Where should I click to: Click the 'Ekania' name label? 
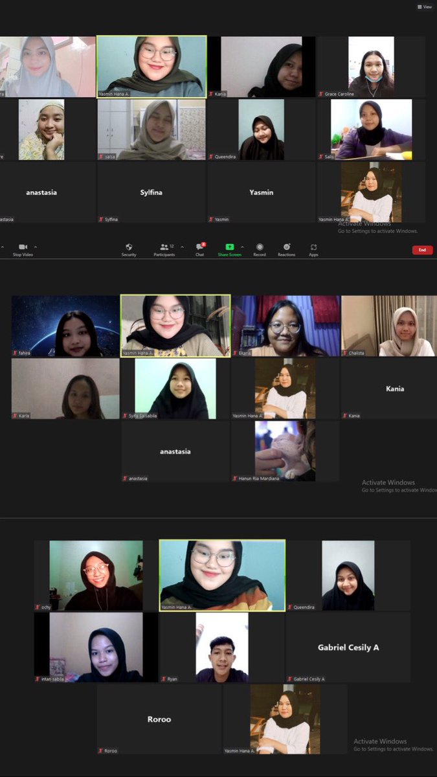coord(245,353)
